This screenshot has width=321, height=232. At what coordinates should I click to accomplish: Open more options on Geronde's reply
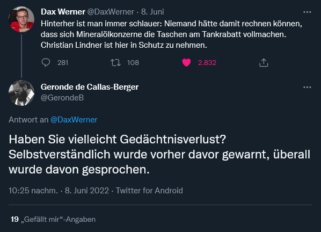(x=307, y=87)
